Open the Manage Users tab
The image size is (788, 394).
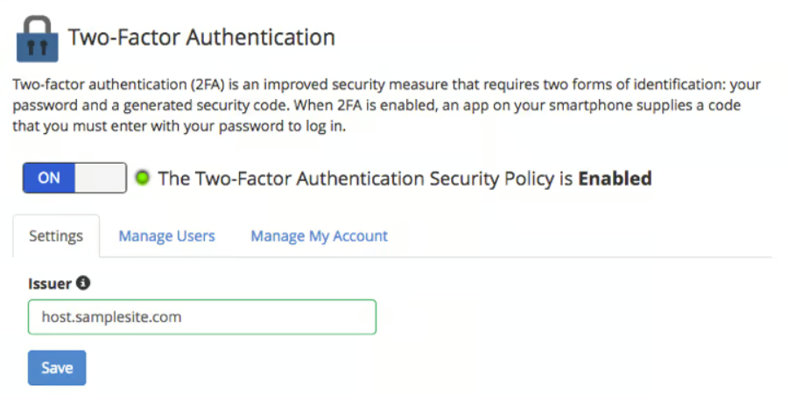166,236
